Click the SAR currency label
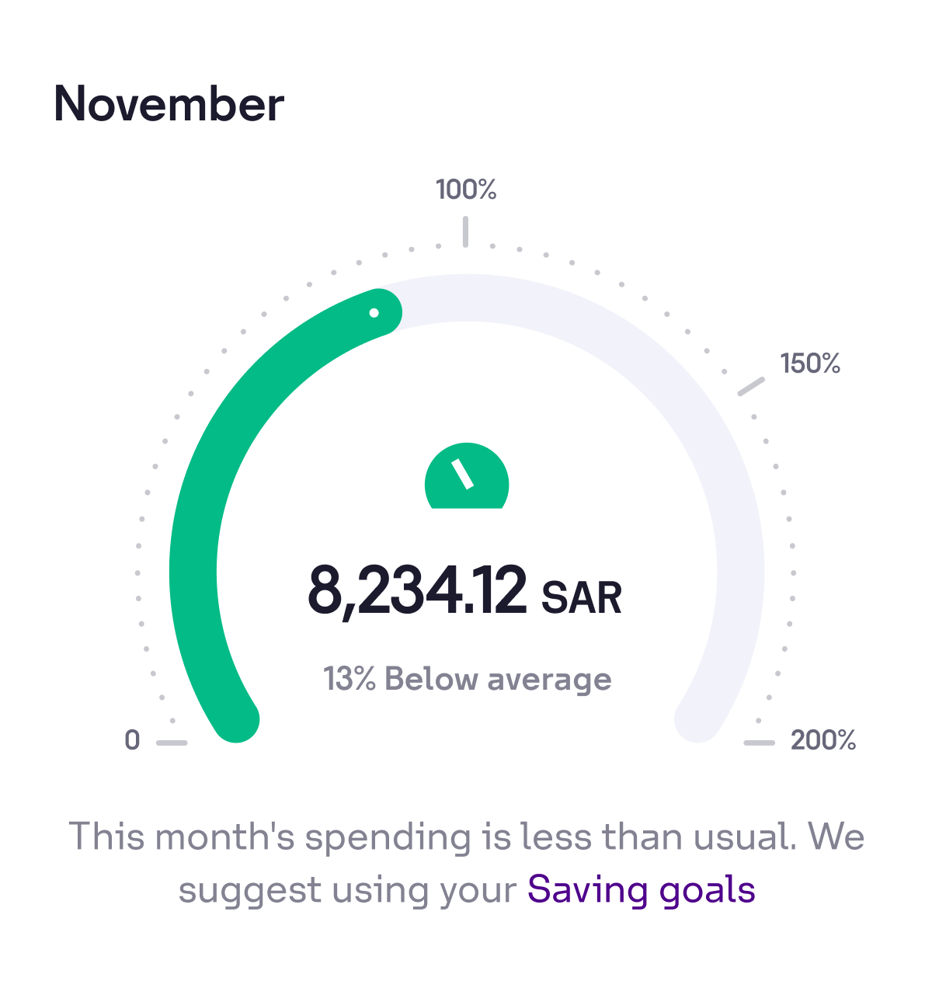 pos(582,598)
